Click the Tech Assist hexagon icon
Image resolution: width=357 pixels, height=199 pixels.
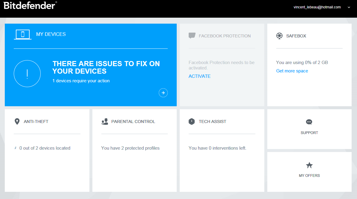(x=192, y=121)
